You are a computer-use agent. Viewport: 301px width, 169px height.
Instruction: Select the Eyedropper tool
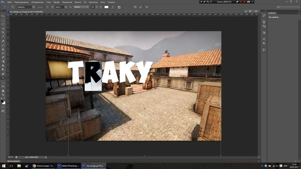(x=3, y=37)
